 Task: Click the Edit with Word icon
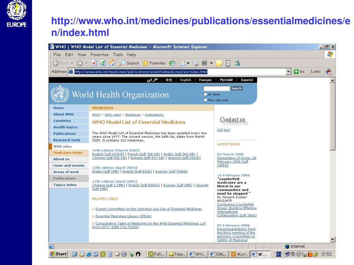pyautogui.click(x=205, y=63)
